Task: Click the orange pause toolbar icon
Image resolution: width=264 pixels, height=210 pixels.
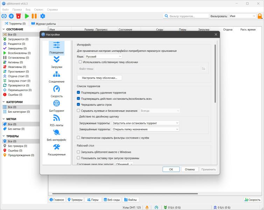Action: (34, 16)
